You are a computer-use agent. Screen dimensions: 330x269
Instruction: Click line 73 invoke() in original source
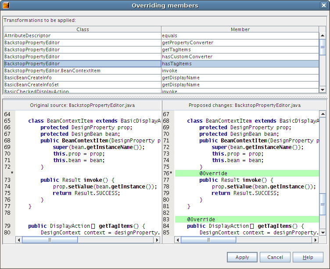click(x=77, y=180)
